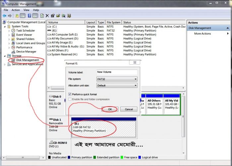Open the View menu
The image size is (232, 166).
(x=27, y=10)
